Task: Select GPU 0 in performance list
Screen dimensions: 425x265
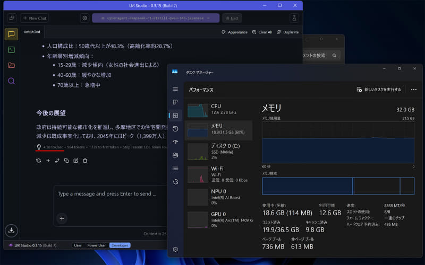Action: click(218, 220)
